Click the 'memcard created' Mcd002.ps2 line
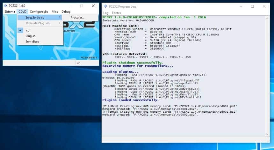This screenshot has width=274, height=150. point(150,115)
